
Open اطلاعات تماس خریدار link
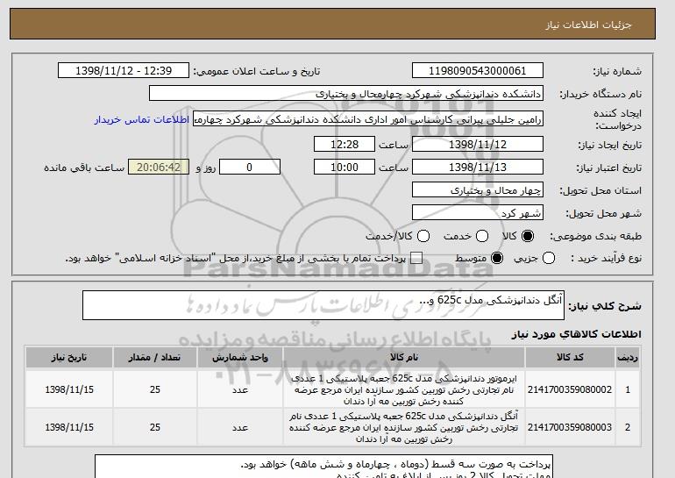click(142, 119)
